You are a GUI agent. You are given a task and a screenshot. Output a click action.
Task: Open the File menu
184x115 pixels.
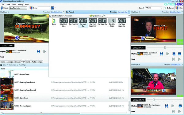[3, 4]
